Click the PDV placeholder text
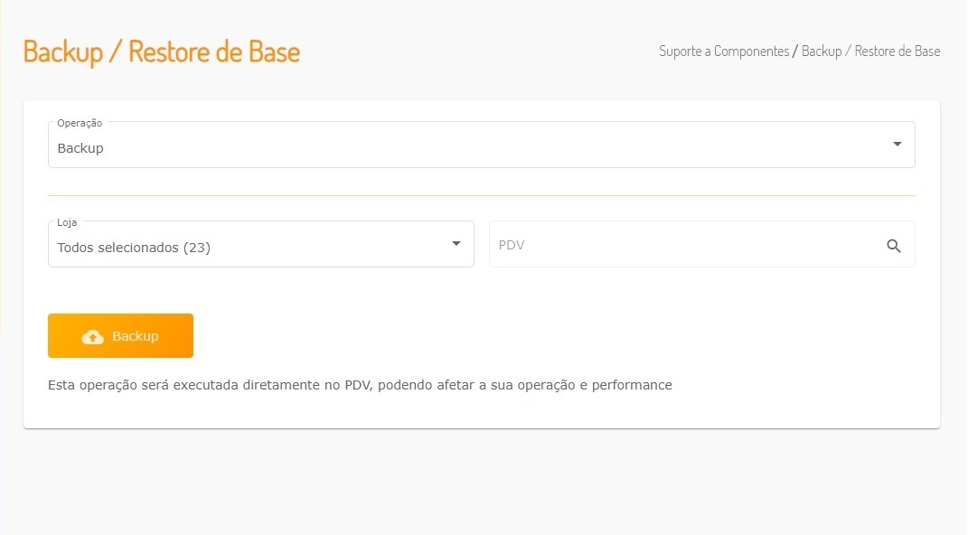 pos(512,245)
